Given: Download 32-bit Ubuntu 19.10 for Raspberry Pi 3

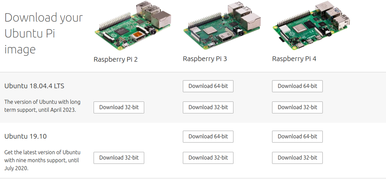Looking at the screenshot, I should click(x=208, y=158).
